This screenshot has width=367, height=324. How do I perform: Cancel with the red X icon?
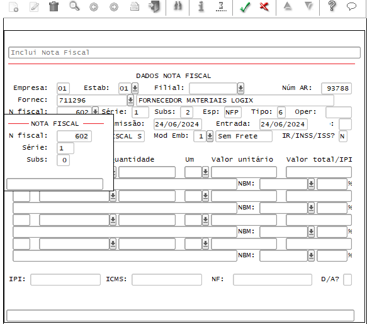264,6
